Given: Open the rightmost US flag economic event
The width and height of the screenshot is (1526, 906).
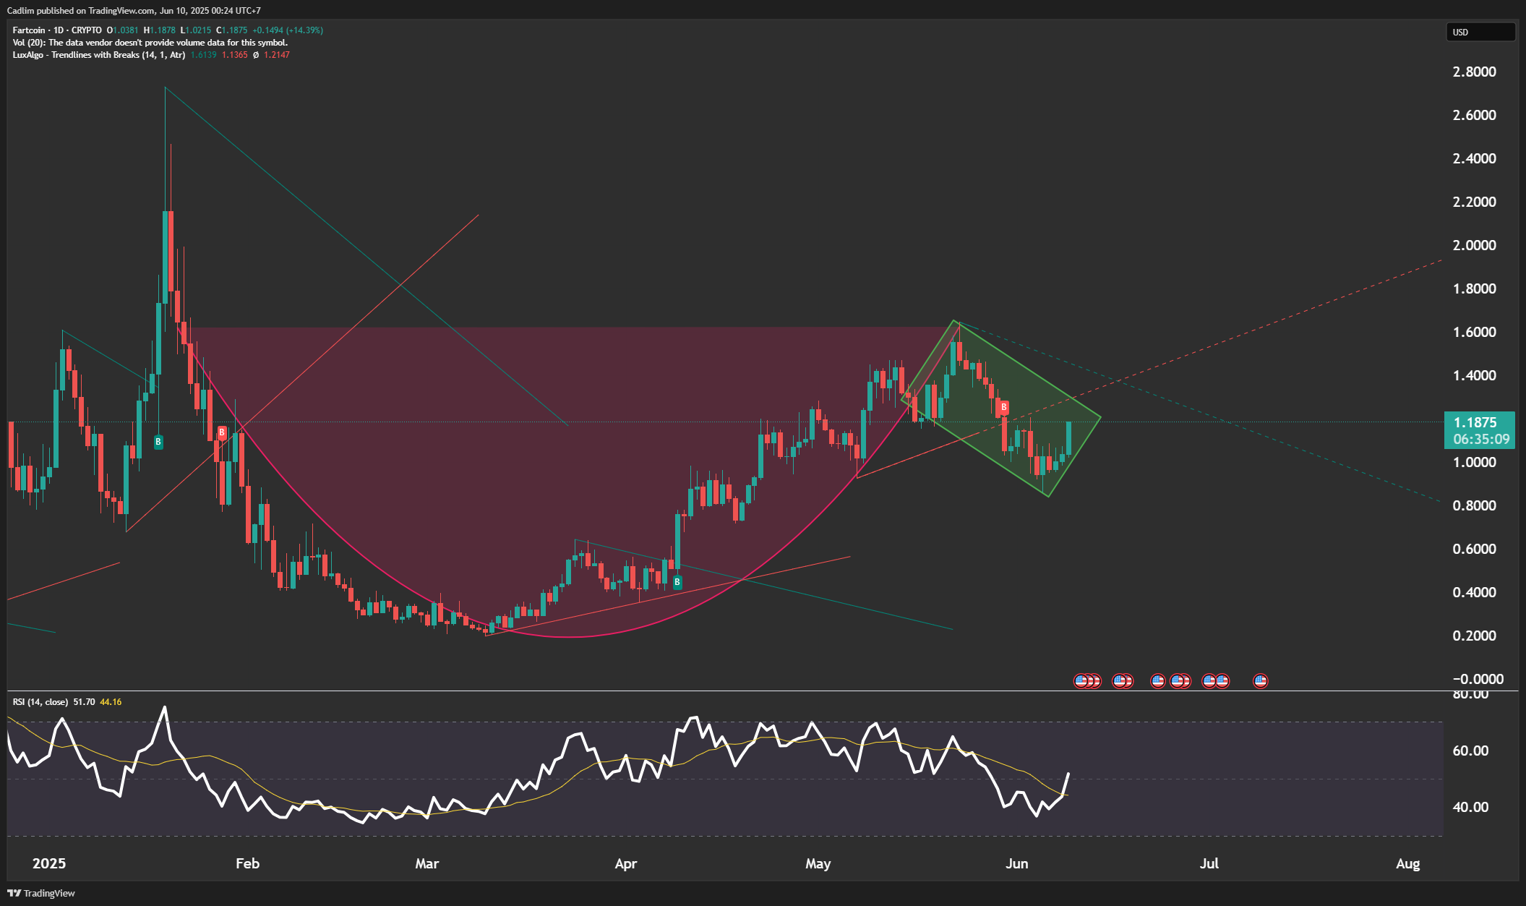Looking at the screenshot, I should point(1261,680).
